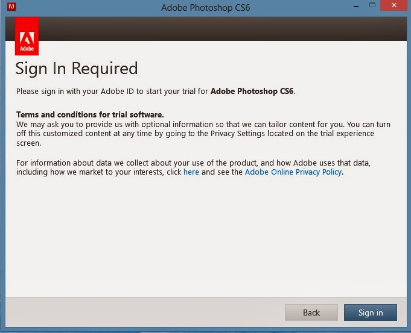Open the "here" data collection link

click(x=191, y=172)
